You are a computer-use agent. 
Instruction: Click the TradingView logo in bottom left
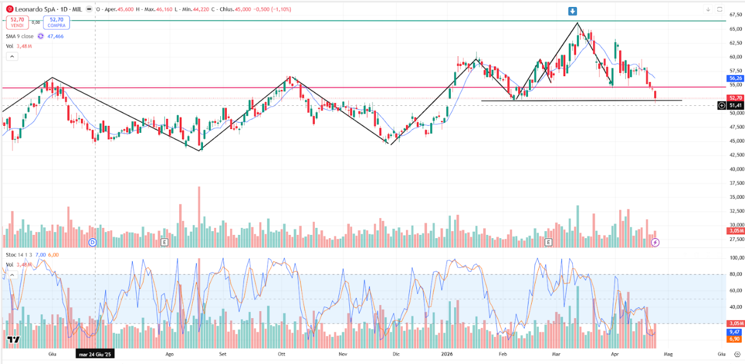13,340
